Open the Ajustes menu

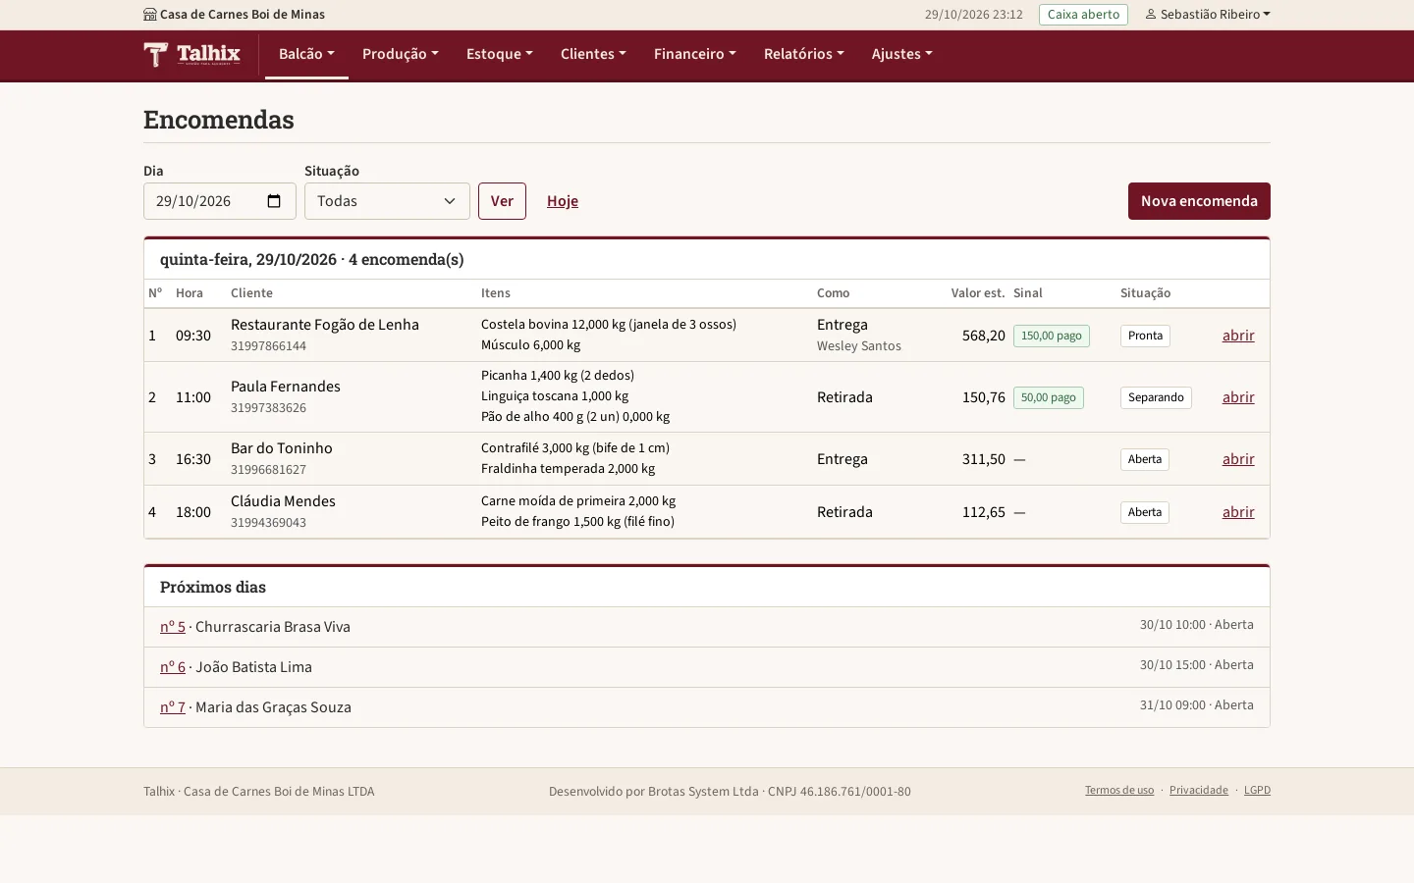pos(902,54)
